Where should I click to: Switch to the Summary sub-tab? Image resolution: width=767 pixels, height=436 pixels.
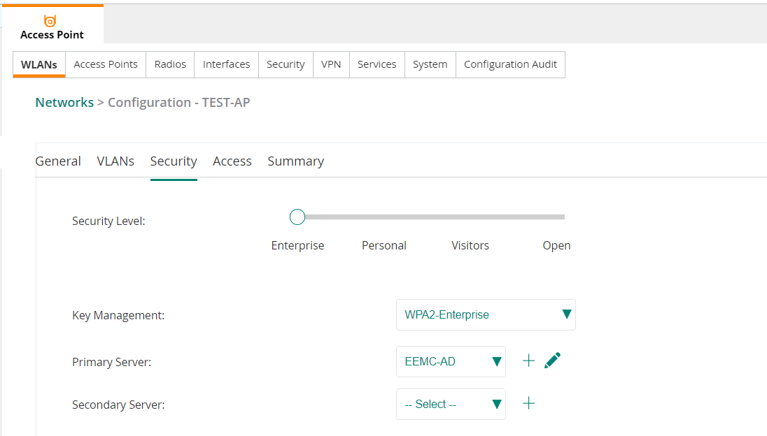tap(295, 161)
